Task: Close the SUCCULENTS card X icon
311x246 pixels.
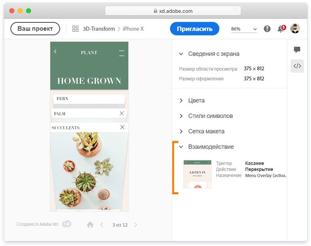Action: tap(122, 127)
